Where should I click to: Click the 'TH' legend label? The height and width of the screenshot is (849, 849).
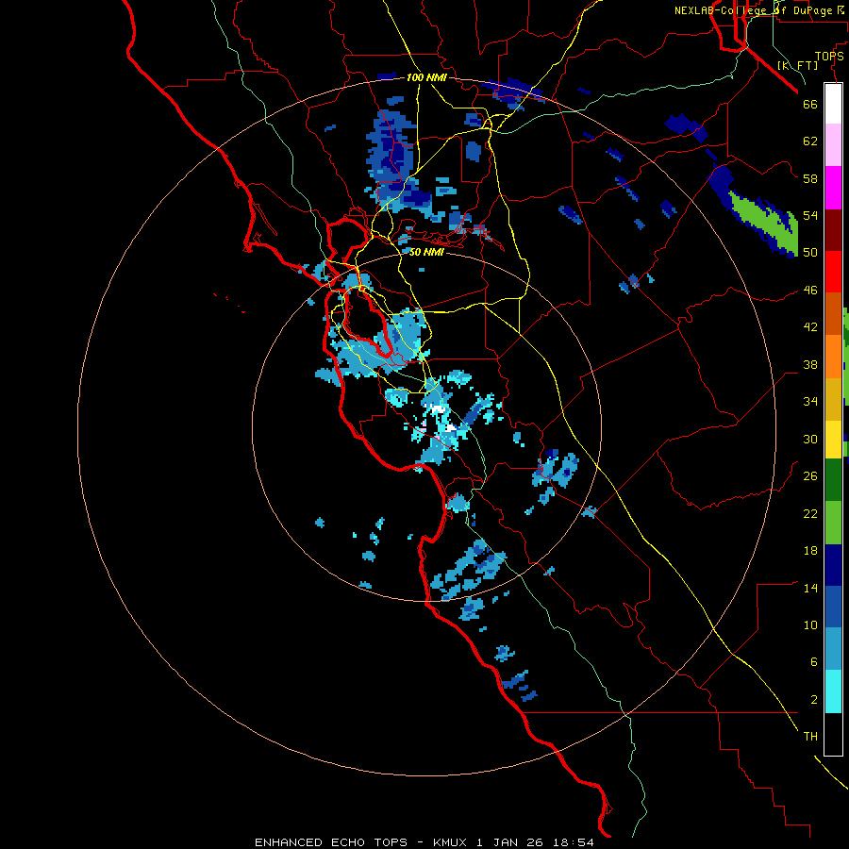click(x=810, y=737)
